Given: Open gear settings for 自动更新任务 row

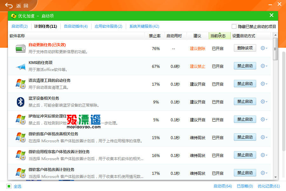Looking at the screenshot, I should point(264,48).
